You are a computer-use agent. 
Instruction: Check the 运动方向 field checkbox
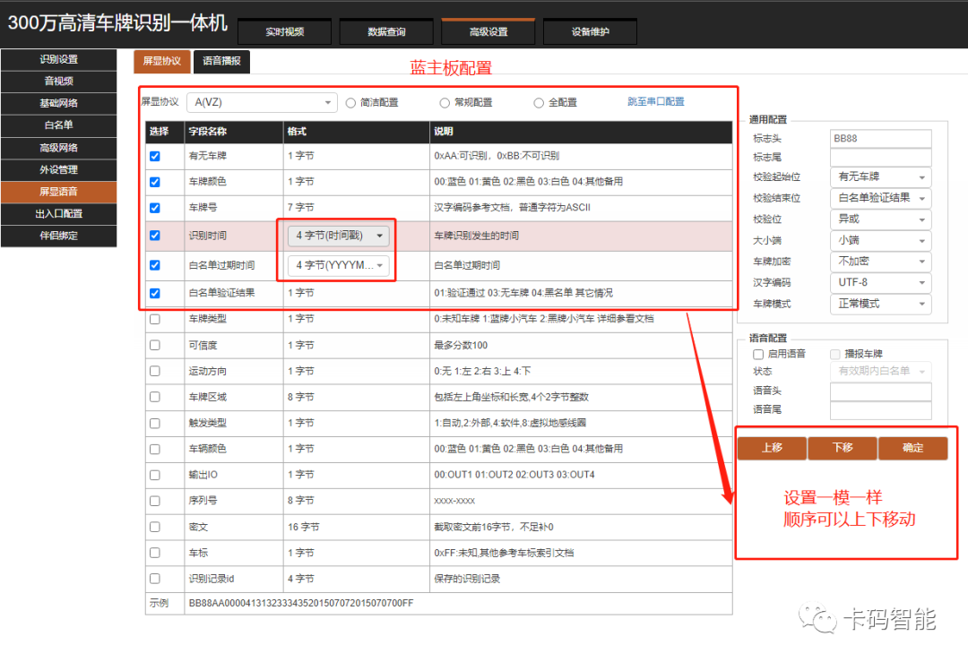click(155, 372)
